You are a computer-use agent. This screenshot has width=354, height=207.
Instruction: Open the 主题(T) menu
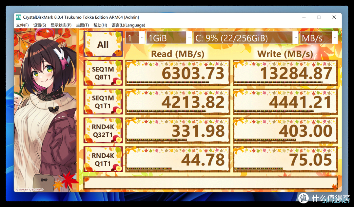click(x=82, y=25)
